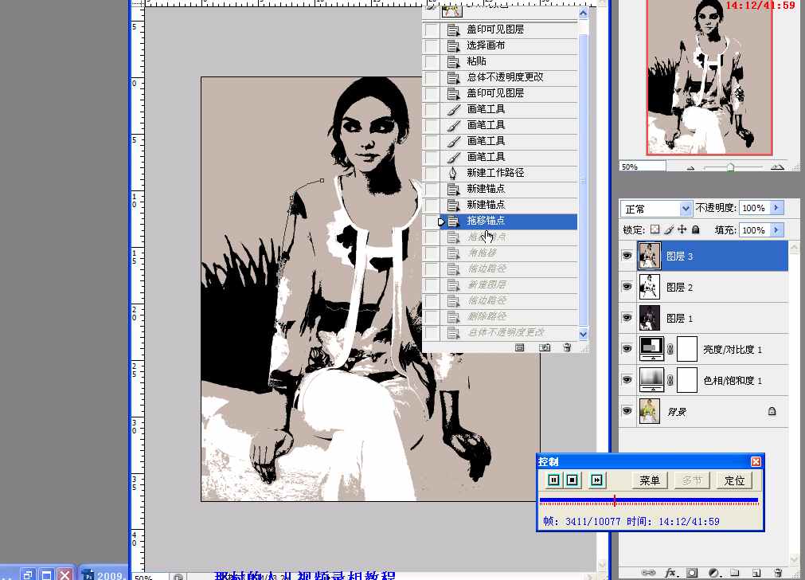This screenshot has width=805, height=580.
Task: Delete current state in History panel
Action: click(567, 348)
